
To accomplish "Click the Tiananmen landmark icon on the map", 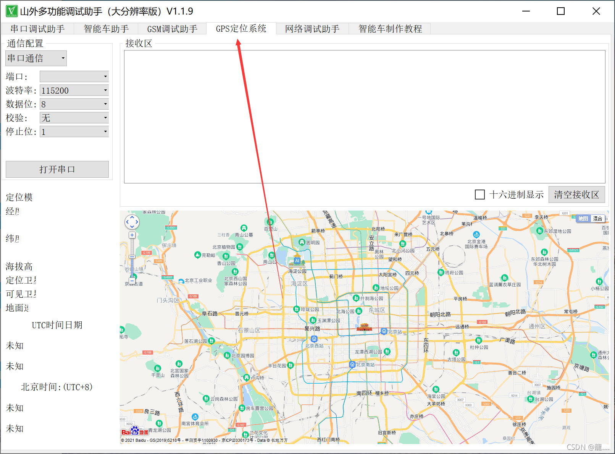I will pos(364,327).
